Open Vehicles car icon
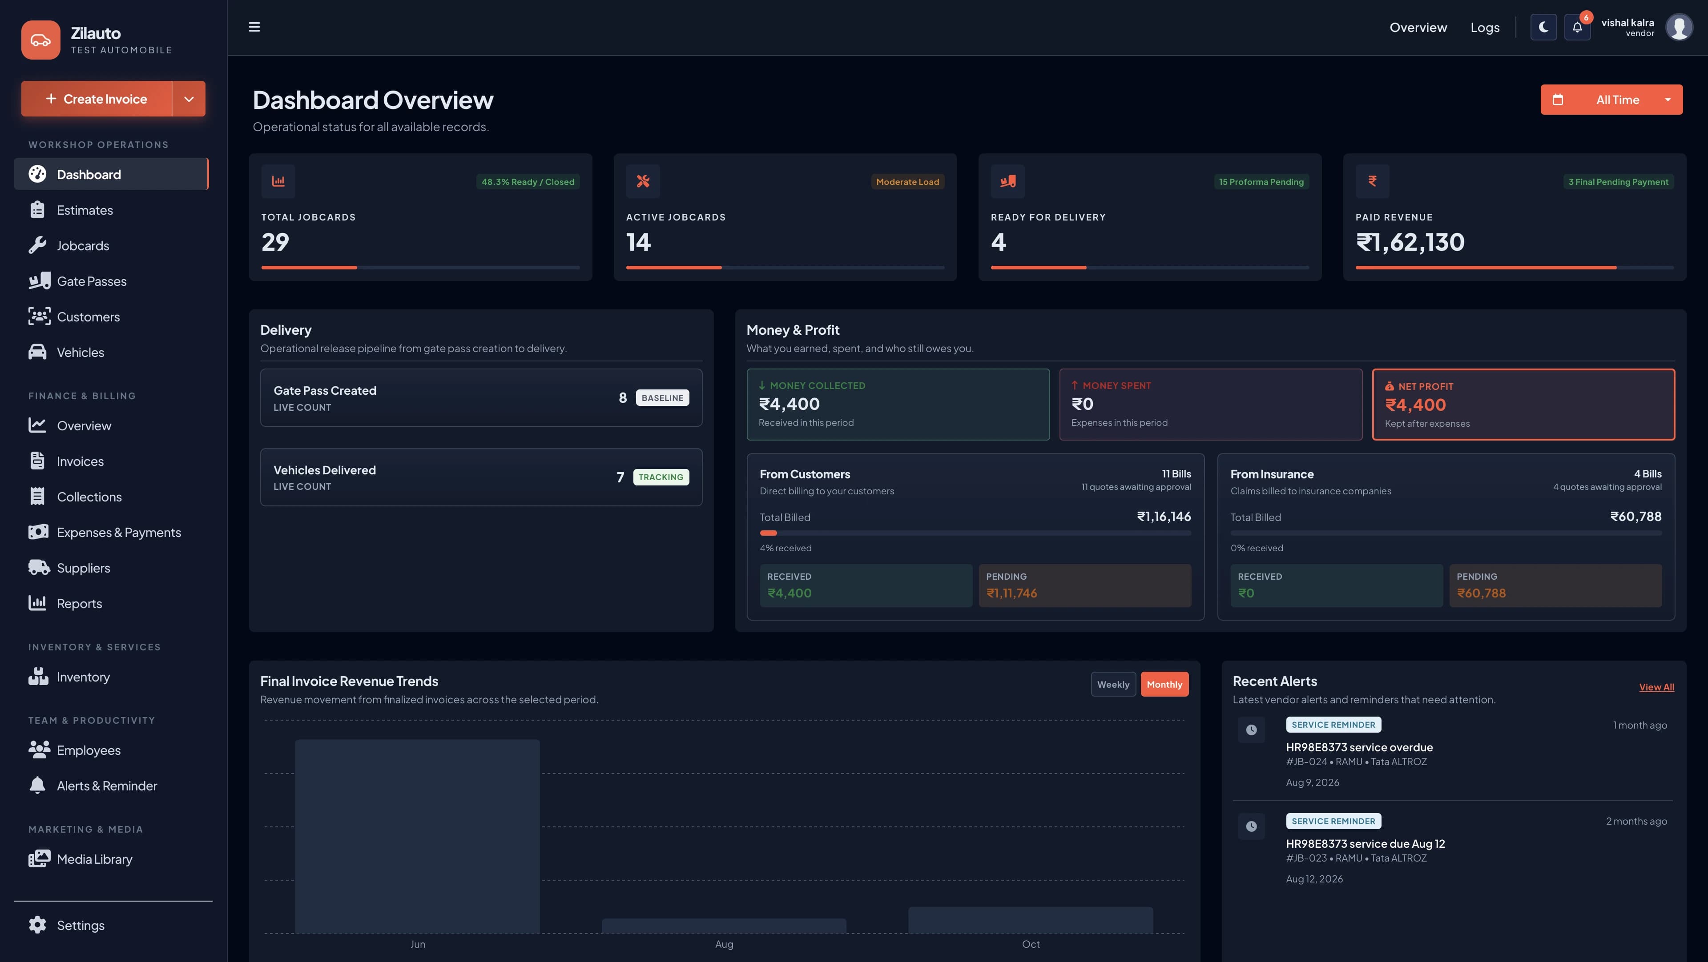Image resolution: width=1708 pixels, height=962 pixels. click(x=38, y=353)
